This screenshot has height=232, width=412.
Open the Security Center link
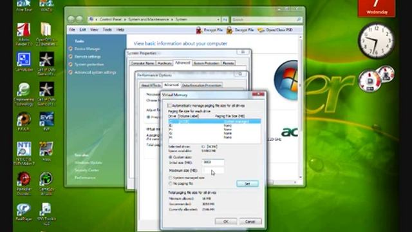[86, 170]
